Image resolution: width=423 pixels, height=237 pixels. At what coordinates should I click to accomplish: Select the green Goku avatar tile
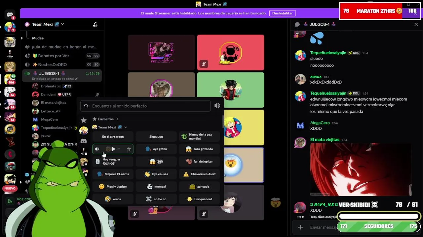[231, 90]
